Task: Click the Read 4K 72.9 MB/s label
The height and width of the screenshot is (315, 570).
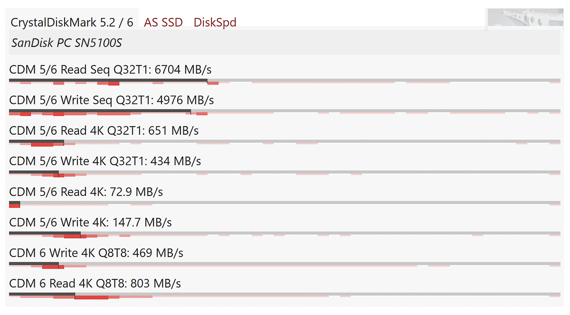Action: 86,192
